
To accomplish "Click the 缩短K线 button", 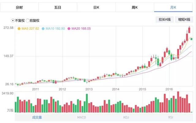I will 184,20.
